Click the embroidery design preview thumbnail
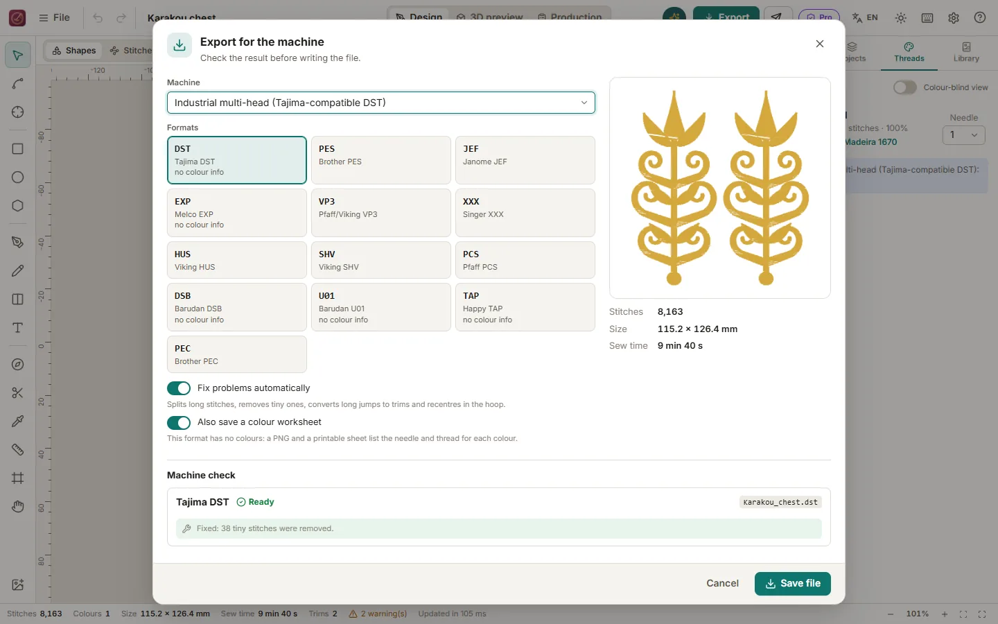 click(x=720, y=188)
